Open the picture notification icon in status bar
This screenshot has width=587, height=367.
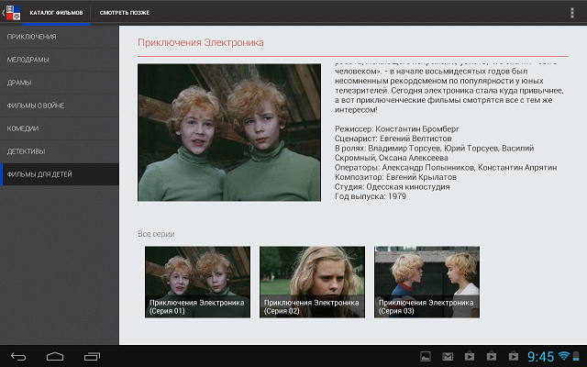point(426,357)
